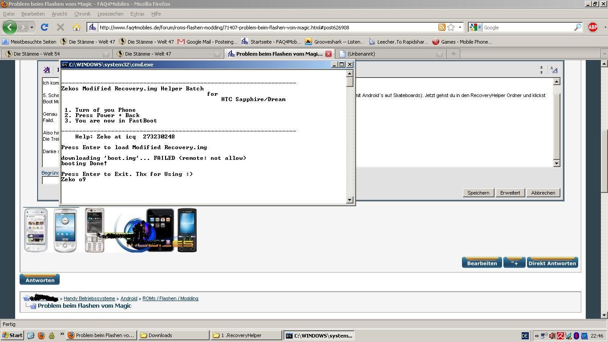The image size is (608, 342).
Task: Switch editor mode with A/A icon
Action: coord(554,70)
